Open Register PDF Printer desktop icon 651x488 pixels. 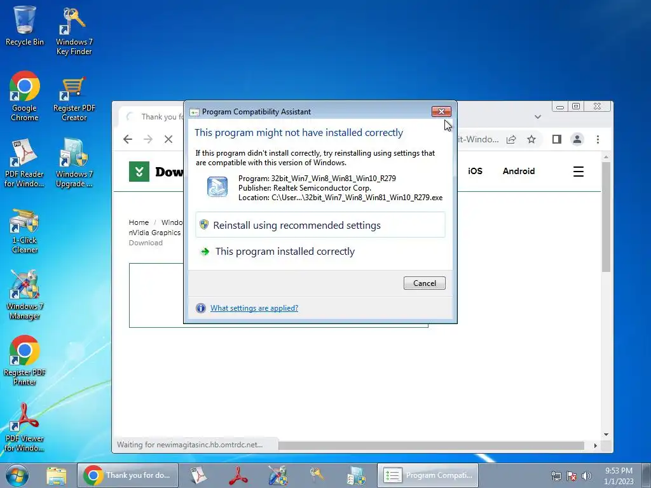click(x=25, y=361)
